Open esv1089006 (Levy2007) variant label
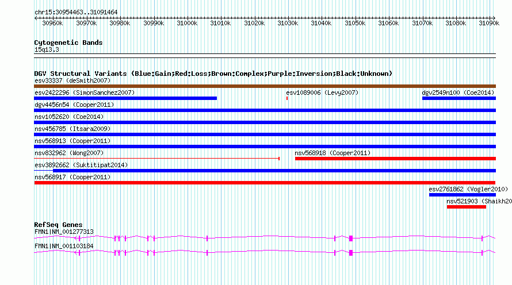 (322, 93)
